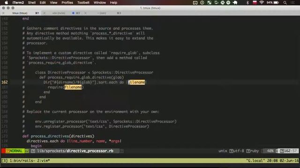
Task: Open the Window menu
Action: (x=100, y=2)
